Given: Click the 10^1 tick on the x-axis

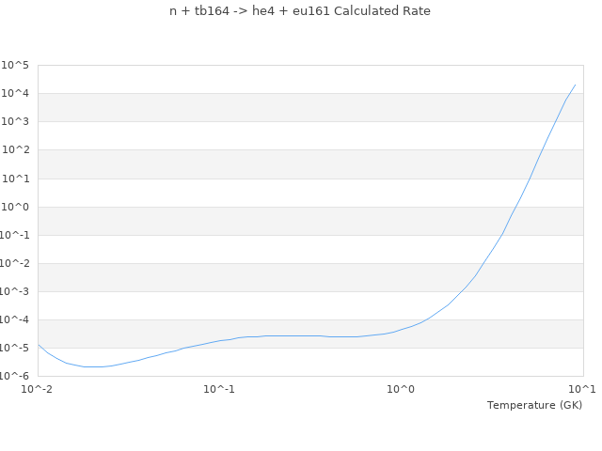Looking at the screenshot, I should [x=582, y=389].
